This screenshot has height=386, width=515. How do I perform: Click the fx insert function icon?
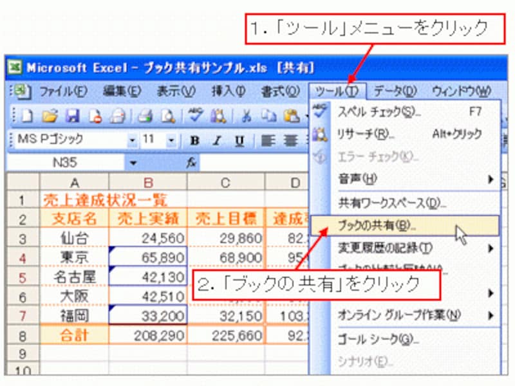click(191, 162)
